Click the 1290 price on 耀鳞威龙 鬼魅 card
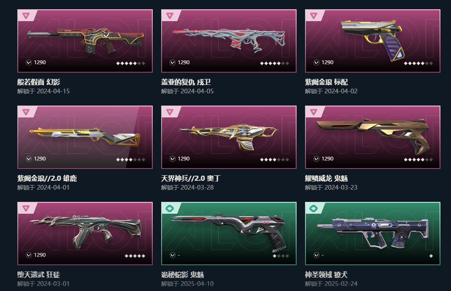451x291 pixels. pyautogui.click(x=327, y=158)
